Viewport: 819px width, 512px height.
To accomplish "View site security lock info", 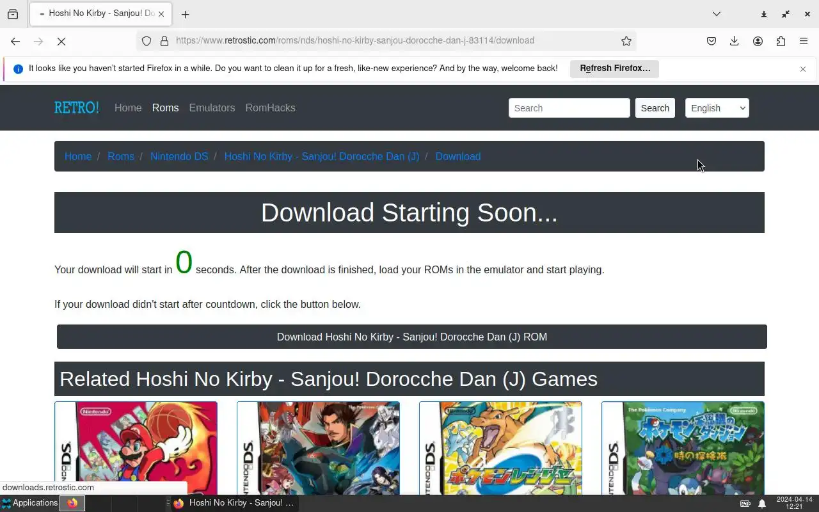I will pos(164,41).
